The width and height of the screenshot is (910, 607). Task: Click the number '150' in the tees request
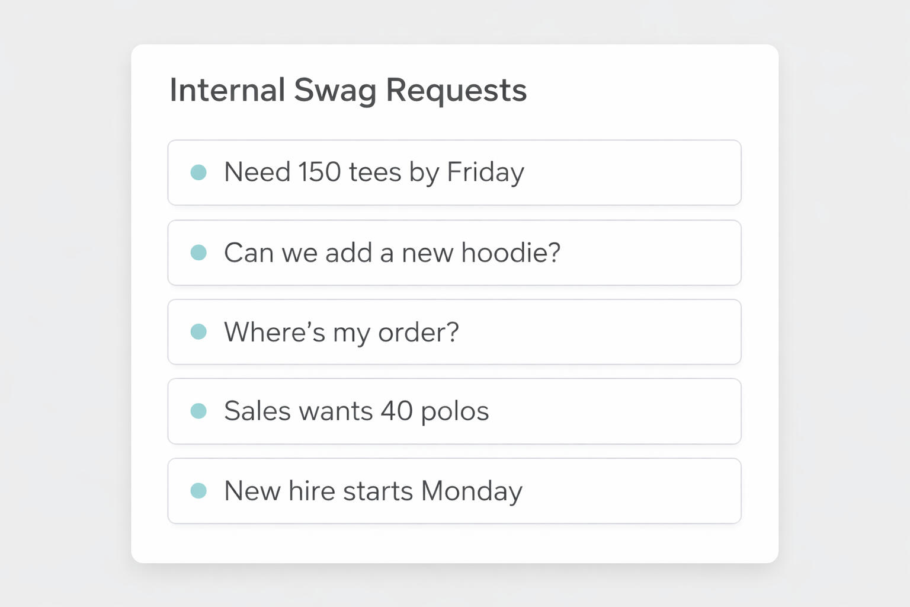tap(319, 172)
